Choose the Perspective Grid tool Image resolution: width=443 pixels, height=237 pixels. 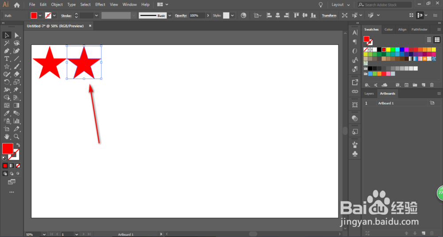click(17, 98)
